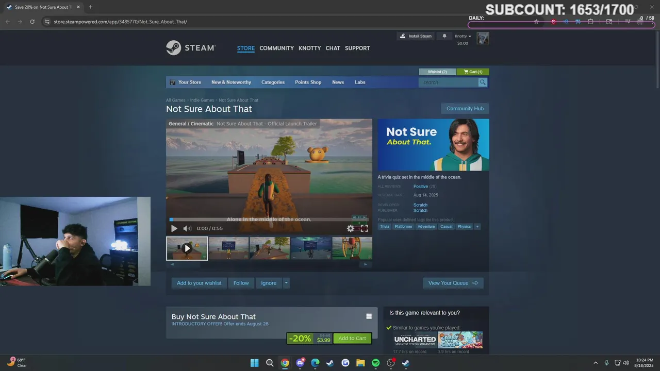Click View Your Queue
Viewport: 660px width, 371px height.
click(453, 283)
